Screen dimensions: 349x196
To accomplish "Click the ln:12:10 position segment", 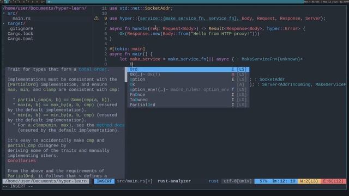I will point(284,181).
